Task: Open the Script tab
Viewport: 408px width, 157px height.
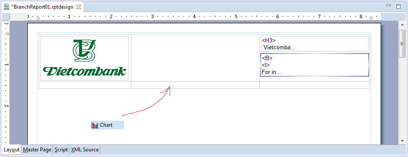Action: pyautogui.click(x=61, y=150)
